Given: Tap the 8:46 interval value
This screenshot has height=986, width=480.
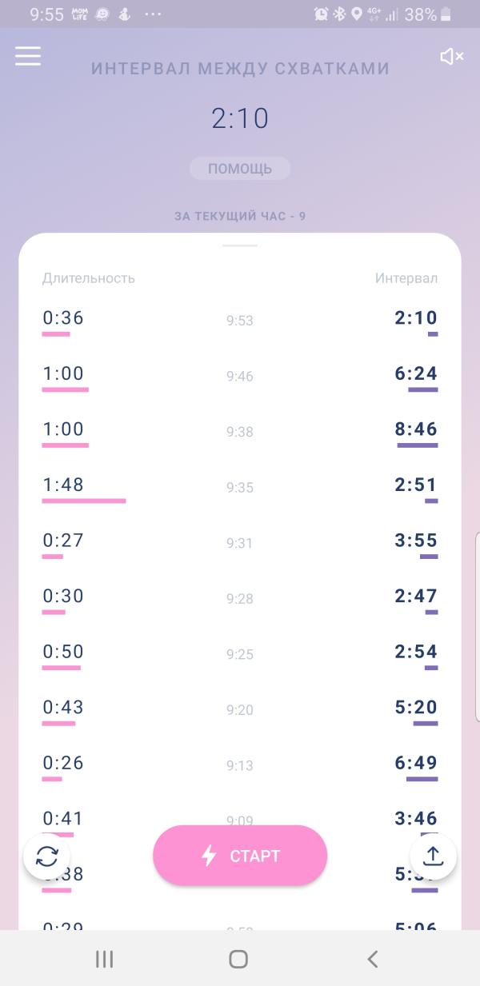Looking at the screenshot, I should click(x=416, y=429).
